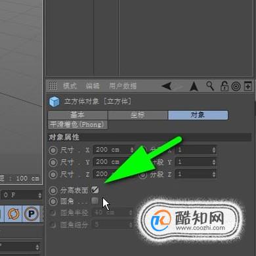Screen dimensions: 256x256
Task: Uncheck the 分离表面 checkbox
Action: point(95,190)
